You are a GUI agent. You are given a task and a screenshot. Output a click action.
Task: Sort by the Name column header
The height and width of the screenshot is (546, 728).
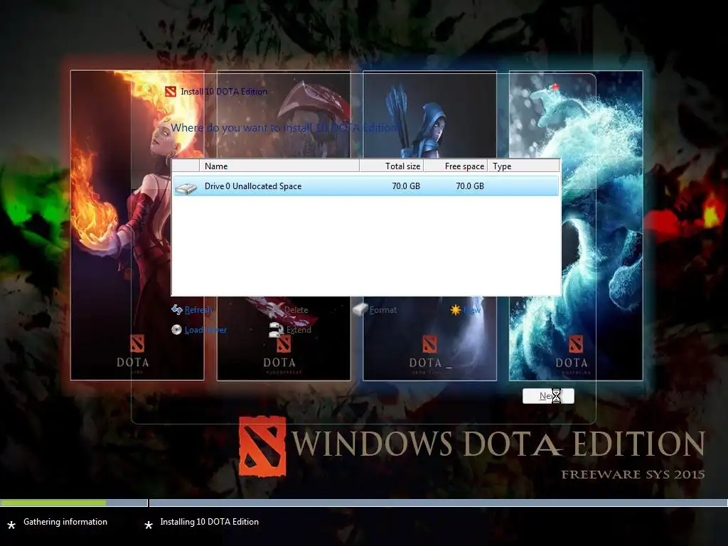click(279, 166)
